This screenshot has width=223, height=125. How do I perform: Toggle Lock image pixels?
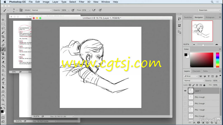click(193, 85)
